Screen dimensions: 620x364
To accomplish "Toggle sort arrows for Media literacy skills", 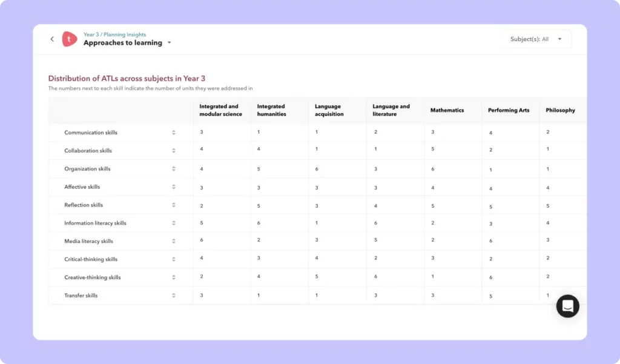I will click(174, 242).
